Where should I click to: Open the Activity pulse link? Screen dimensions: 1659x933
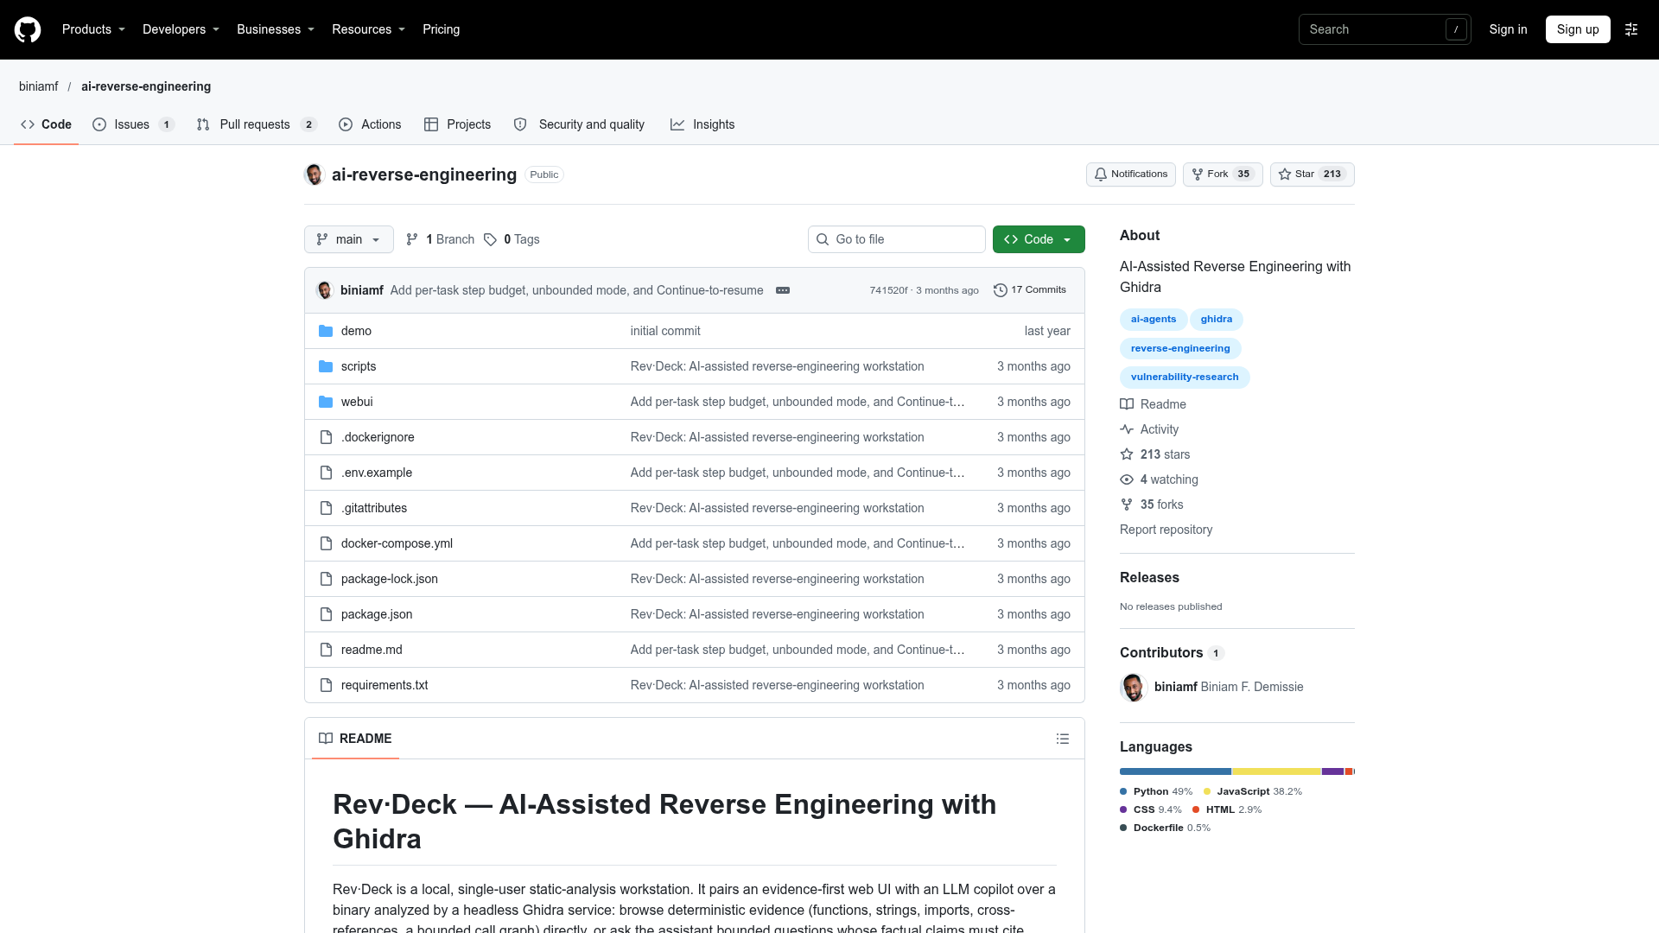1149,429
